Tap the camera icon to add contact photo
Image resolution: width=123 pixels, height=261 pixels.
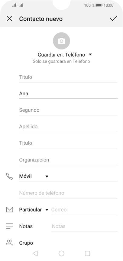point(62,41)
